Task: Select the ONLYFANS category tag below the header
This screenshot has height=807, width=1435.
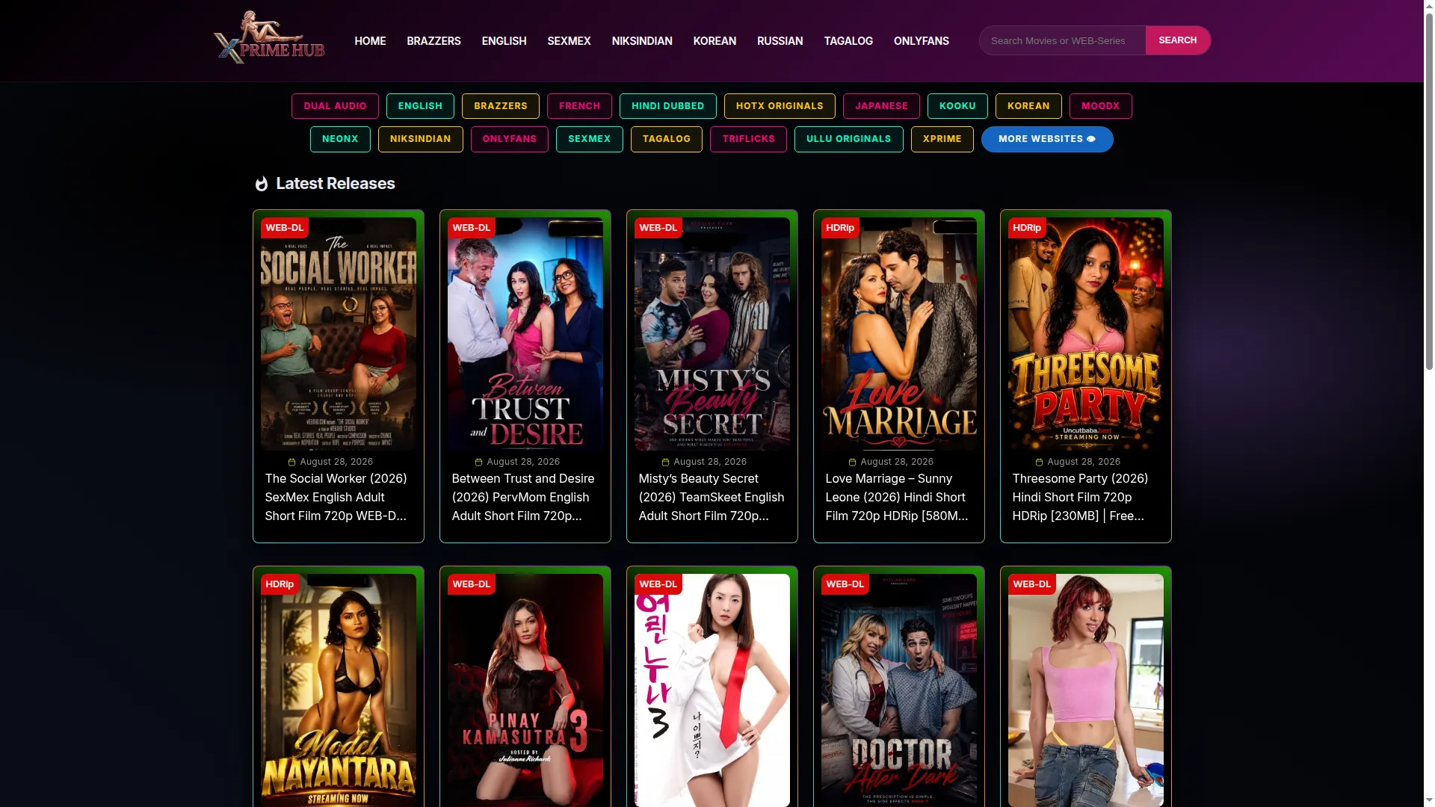Action: pyautogui.click(x=509, y=139)
